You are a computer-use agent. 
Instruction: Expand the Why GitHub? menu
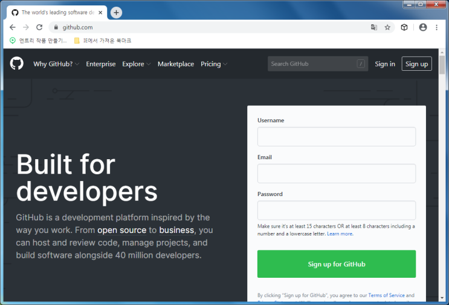[x=56, y=64]
